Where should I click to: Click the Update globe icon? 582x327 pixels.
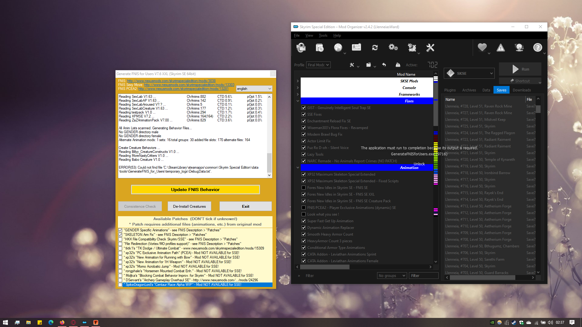click(519, 48)
